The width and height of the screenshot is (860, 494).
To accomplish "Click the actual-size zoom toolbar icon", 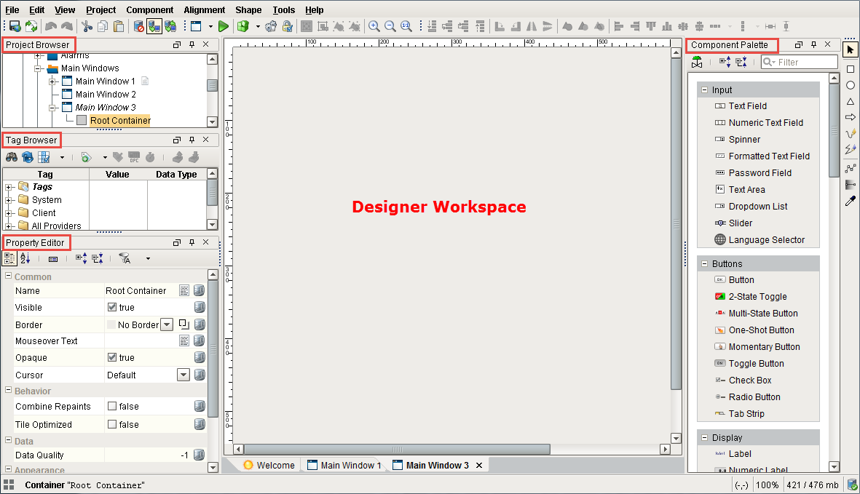I will point(406,26).
